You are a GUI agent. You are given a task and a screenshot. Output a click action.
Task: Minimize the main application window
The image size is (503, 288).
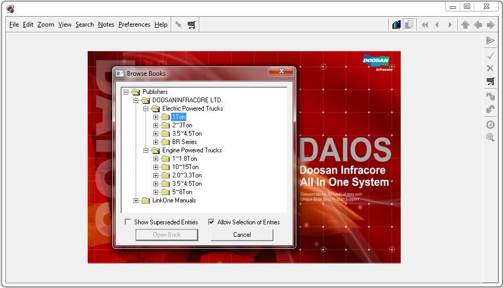(x=453, y=6)
